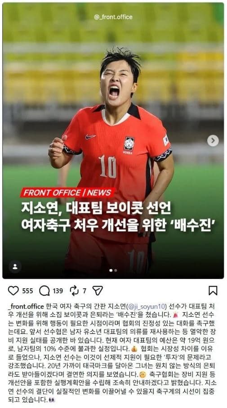Screen dimensions: 227x408
Task: Click the FRONT OFFICE | NEWS red banner
Action: (67, 193)
